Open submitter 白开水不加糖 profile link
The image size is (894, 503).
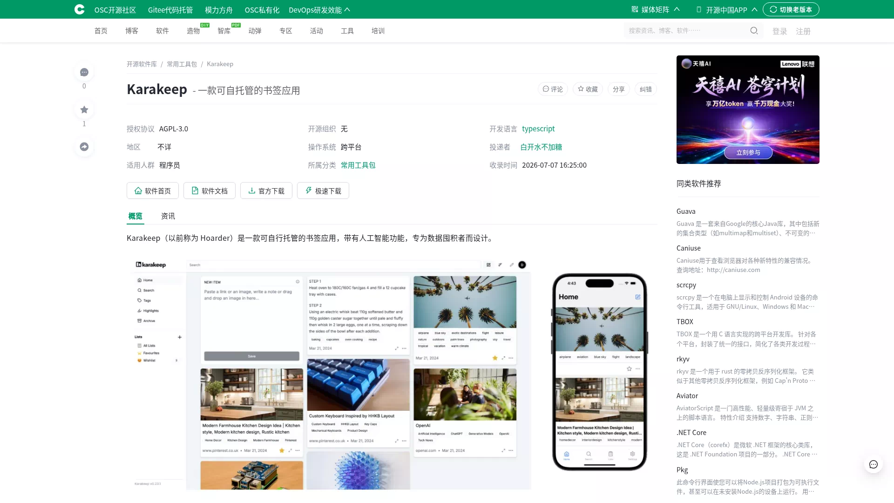point(541,147)
